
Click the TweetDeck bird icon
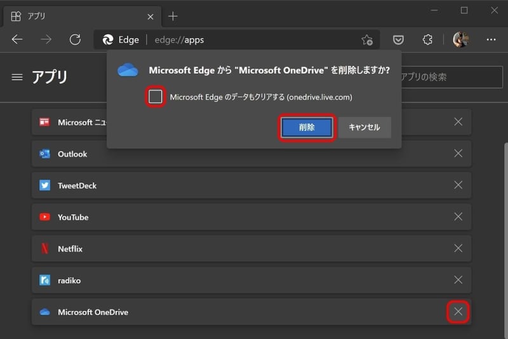pyautogui.click(x=44, y=185)
